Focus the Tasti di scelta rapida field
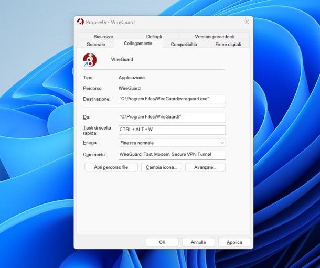Screen dimensions: 320x268 172,130
